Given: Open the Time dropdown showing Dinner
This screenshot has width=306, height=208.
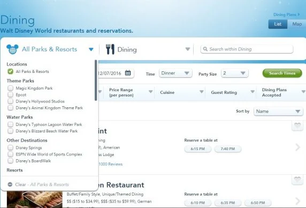Looking at the screenshot, I should click(x=175, y=73).
